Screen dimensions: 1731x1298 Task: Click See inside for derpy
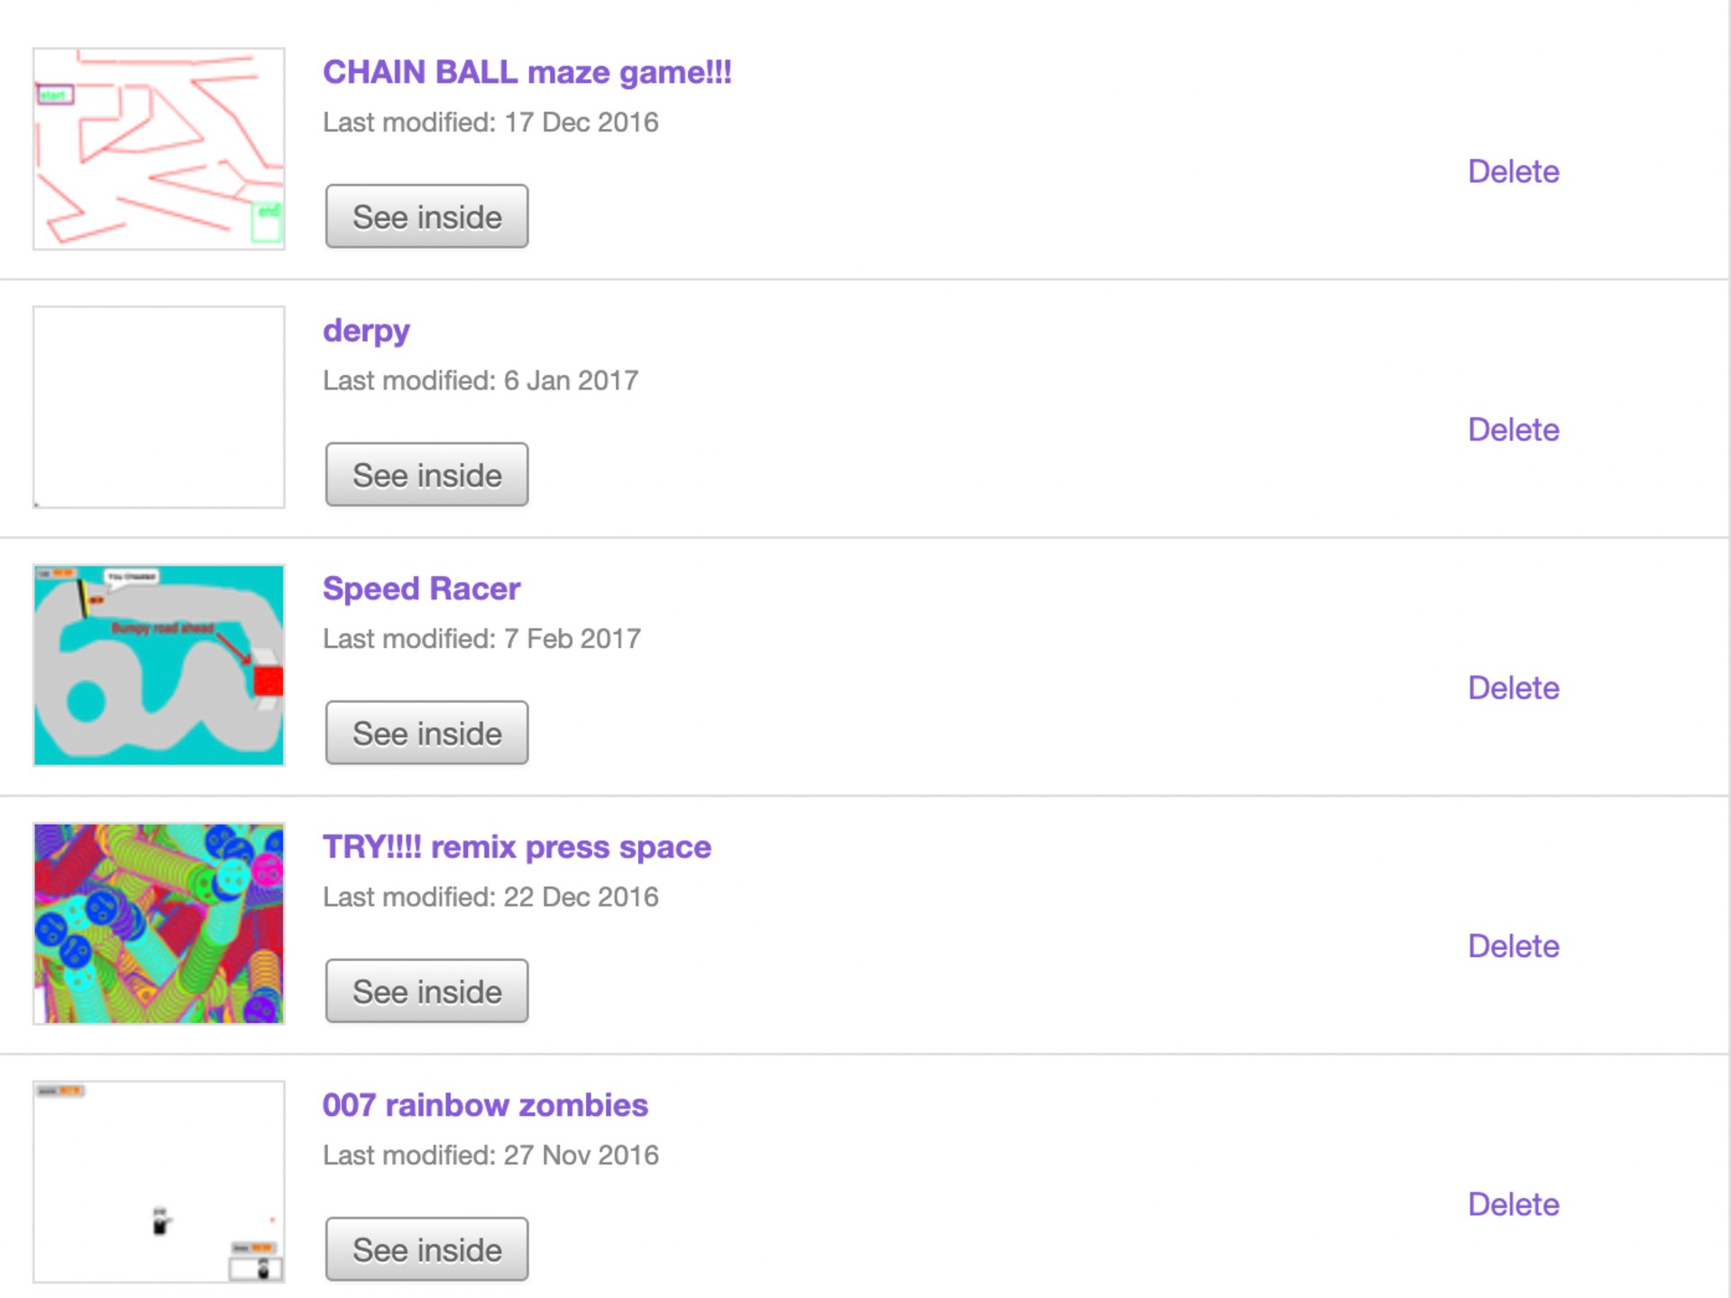(426, 474)
